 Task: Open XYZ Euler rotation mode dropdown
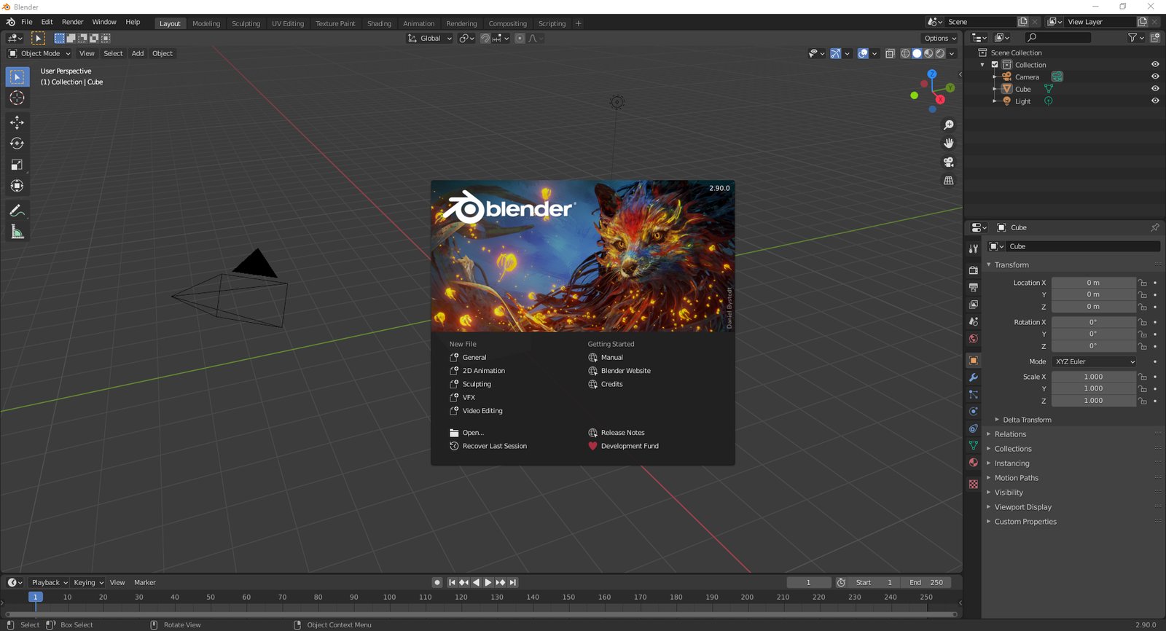tap(1094, 361)
